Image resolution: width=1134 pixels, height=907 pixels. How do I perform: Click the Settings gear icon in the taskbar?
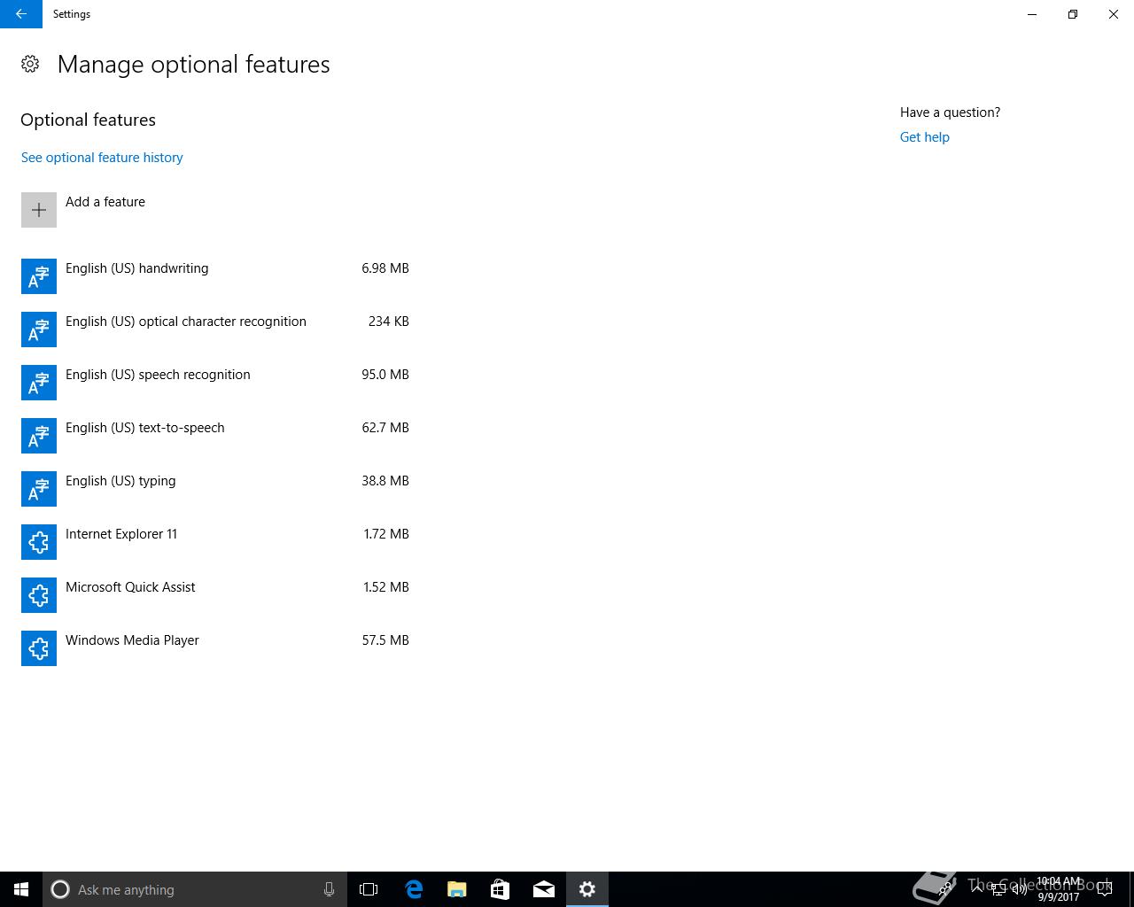(x=587, y=889)
